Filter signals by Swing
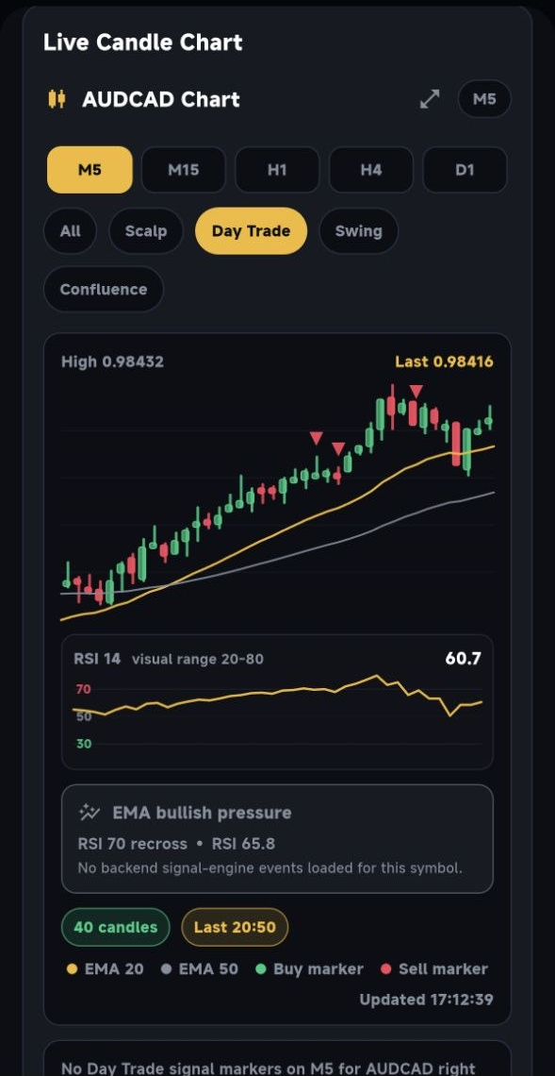Image resolution: width=555 pixels, height=1076 pixels. (x=358, y=231)
